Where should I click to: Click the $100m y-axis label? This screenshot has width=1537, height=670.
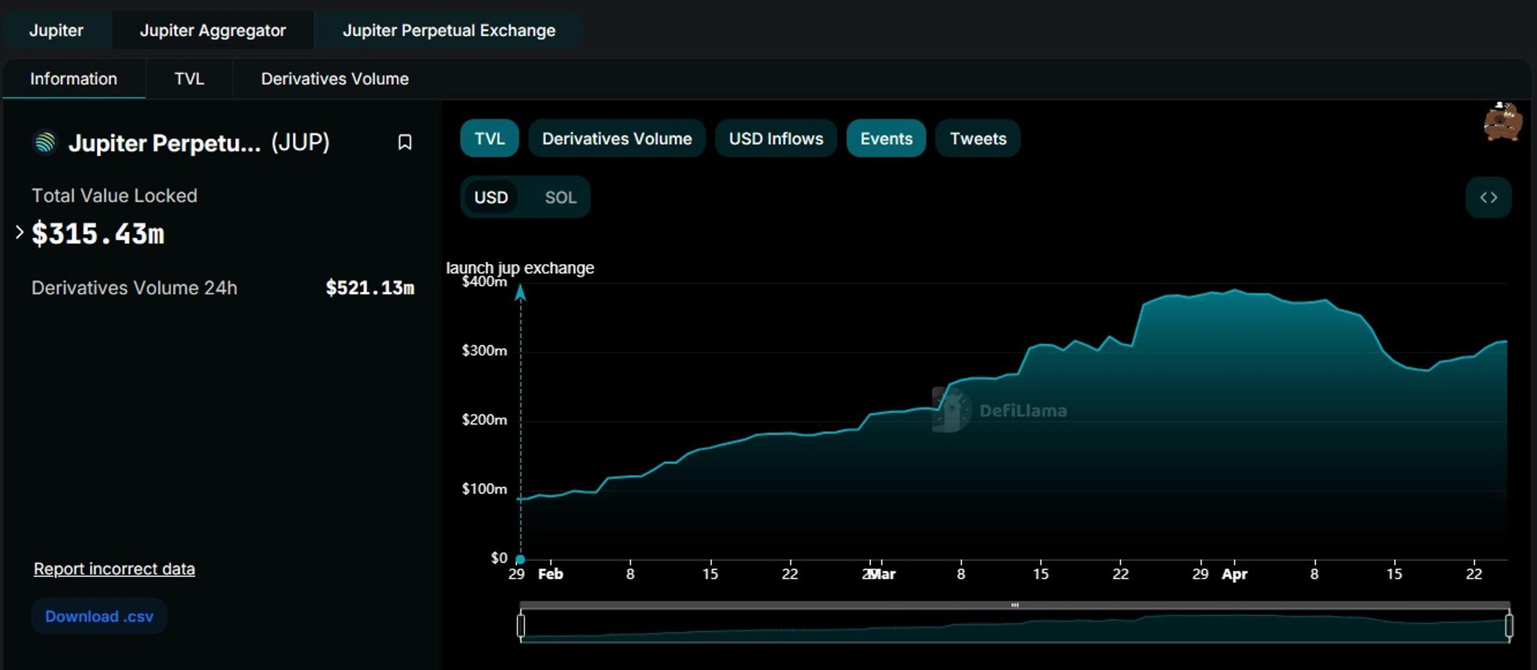[x=484, y=489]
